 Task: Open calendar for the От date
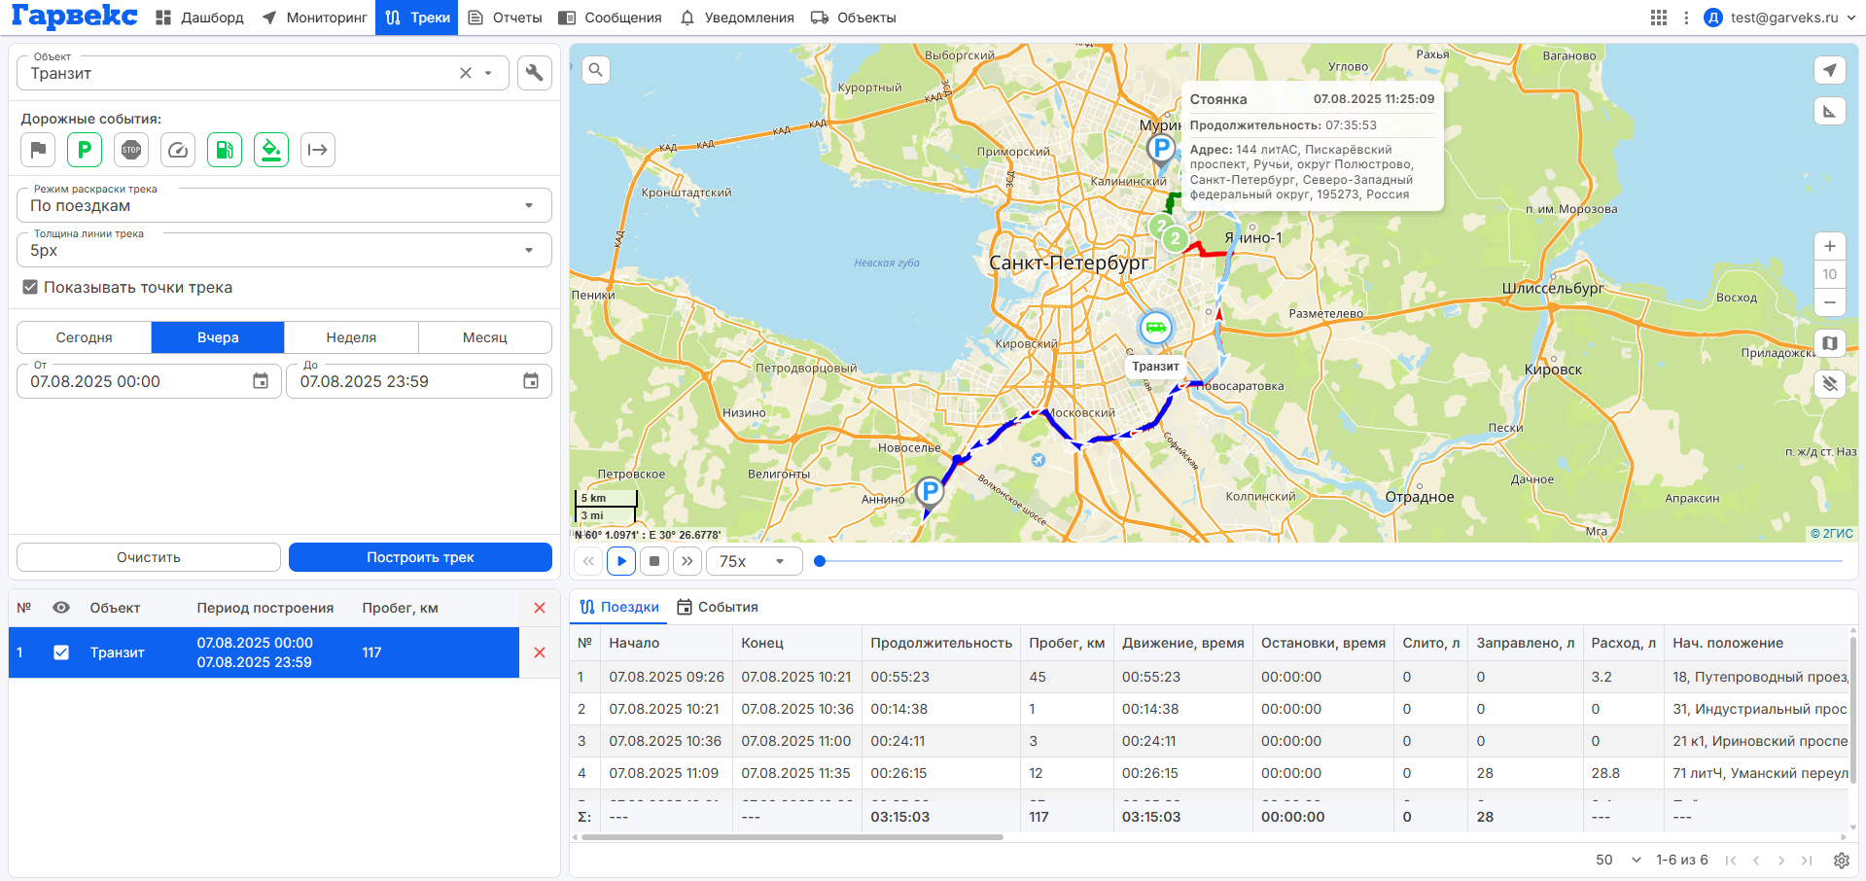point(261,381)
